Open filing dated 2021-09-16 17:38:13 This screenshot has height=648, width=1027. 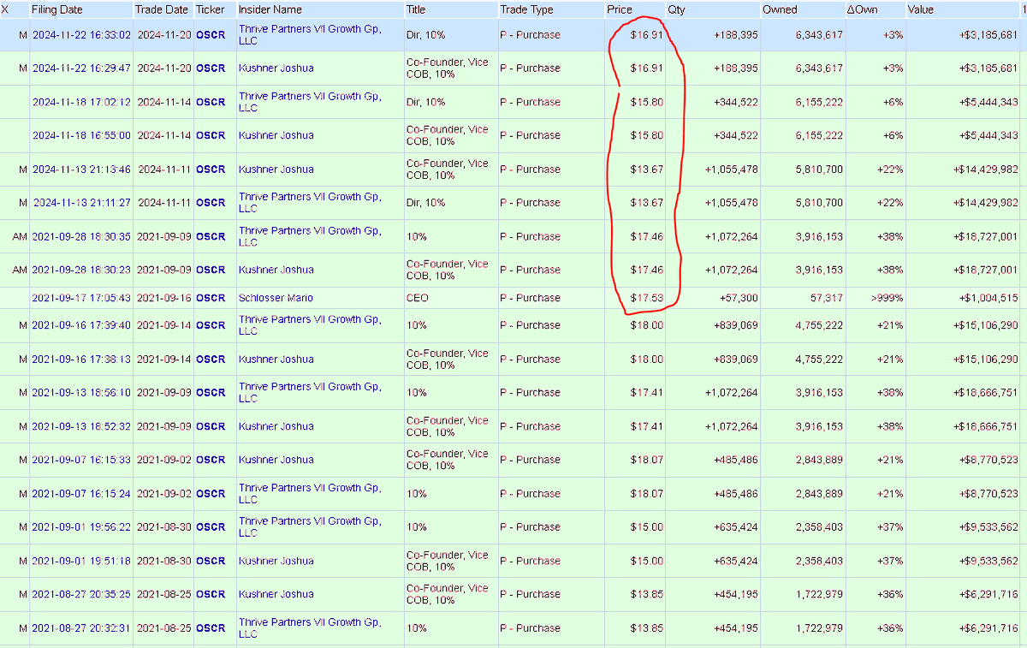point(81,360)
